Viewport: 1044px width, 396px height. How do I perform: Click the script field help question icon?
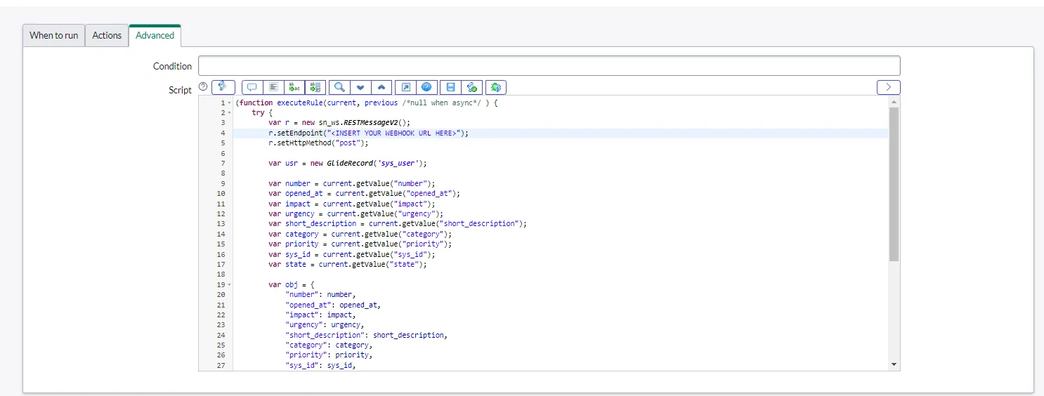(x=203, y=87)
